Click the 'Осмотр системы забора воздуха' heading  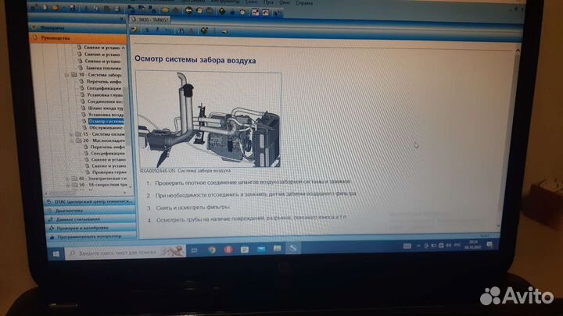point(195,60)
